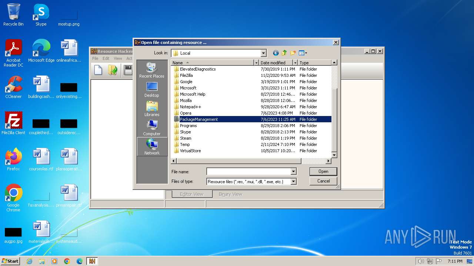Switch to Editor View tab

[x=191, y=194]
